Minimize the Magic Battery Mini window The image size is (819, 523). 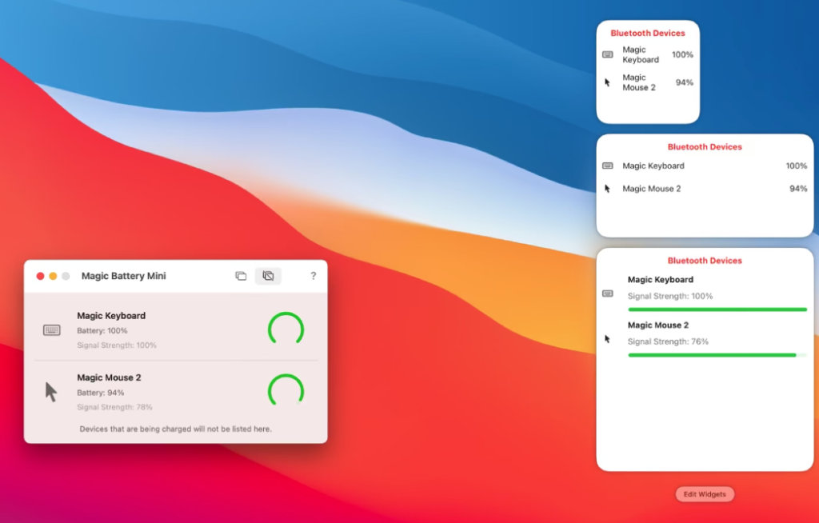(x=53, y=276)
